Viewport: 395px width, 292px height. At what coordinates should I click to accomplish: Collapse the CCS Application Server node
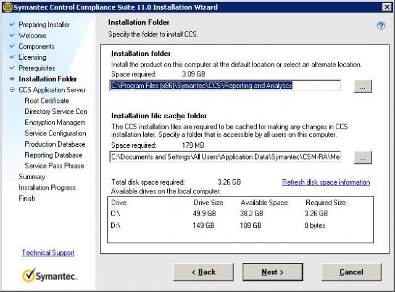point(12,89)
